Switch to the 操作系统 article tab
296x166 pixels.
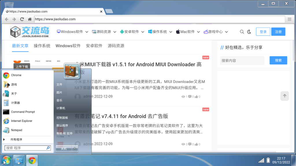tap(42, 46)
